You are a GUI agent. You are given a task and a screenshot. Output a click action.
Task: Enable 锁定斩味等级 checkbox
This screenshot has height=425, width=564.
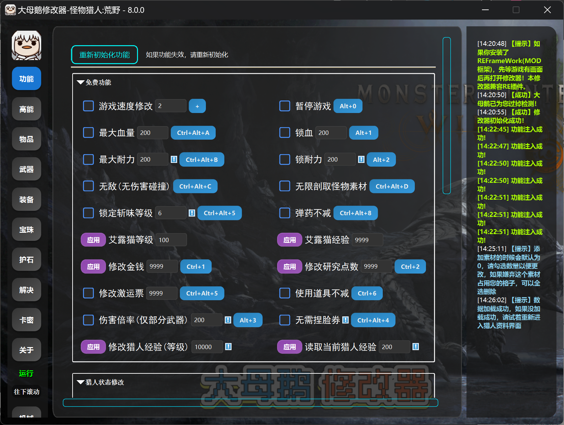[x=88, y=213]
